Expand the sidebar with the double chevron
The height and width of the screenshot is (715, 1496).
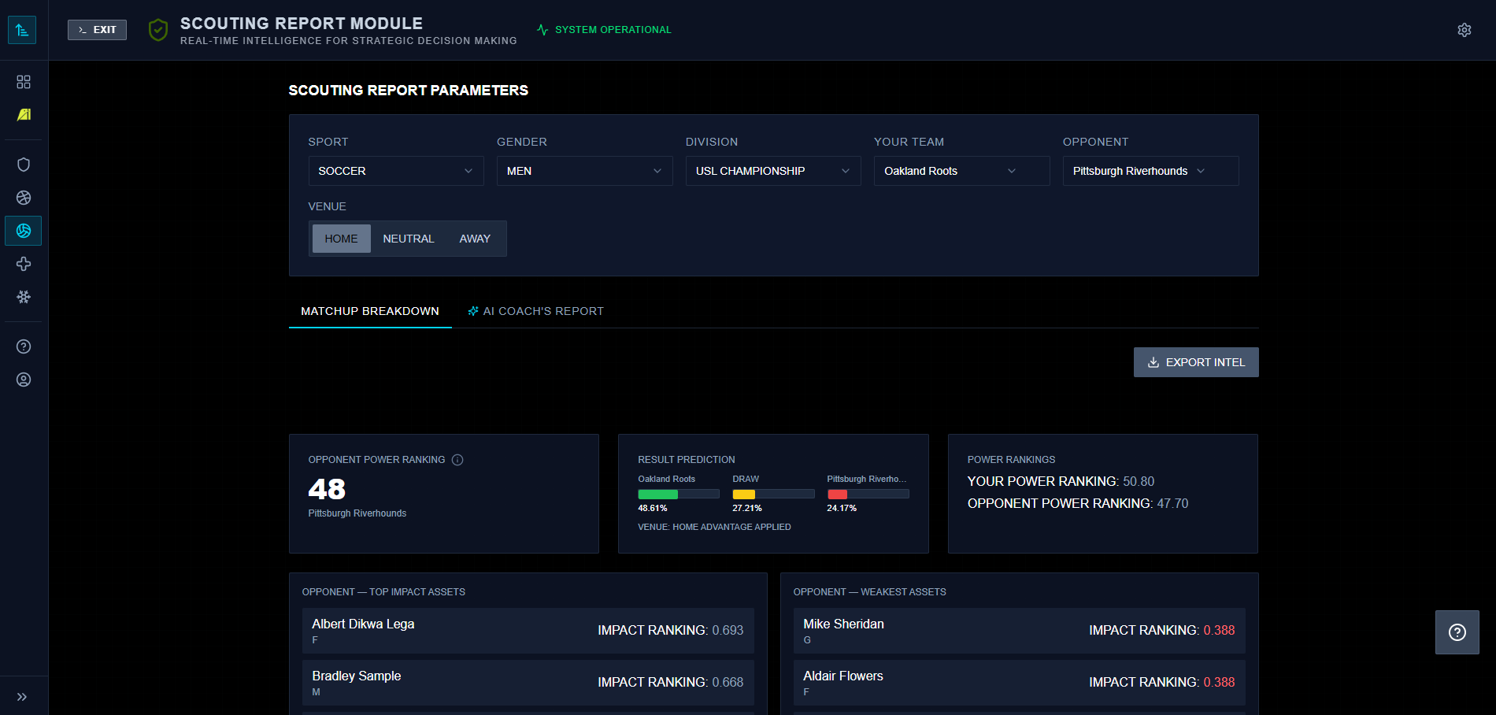click(22, 697)
